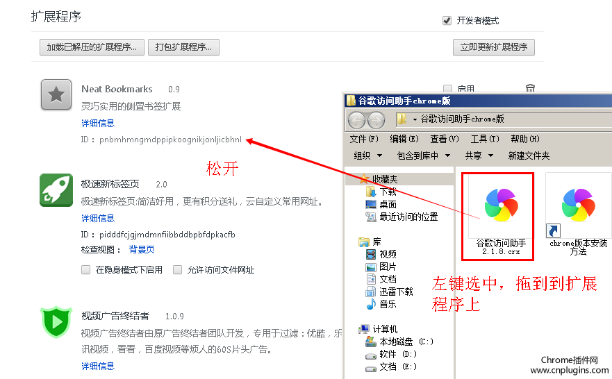Open 查看(V) menu

[444, 139]
